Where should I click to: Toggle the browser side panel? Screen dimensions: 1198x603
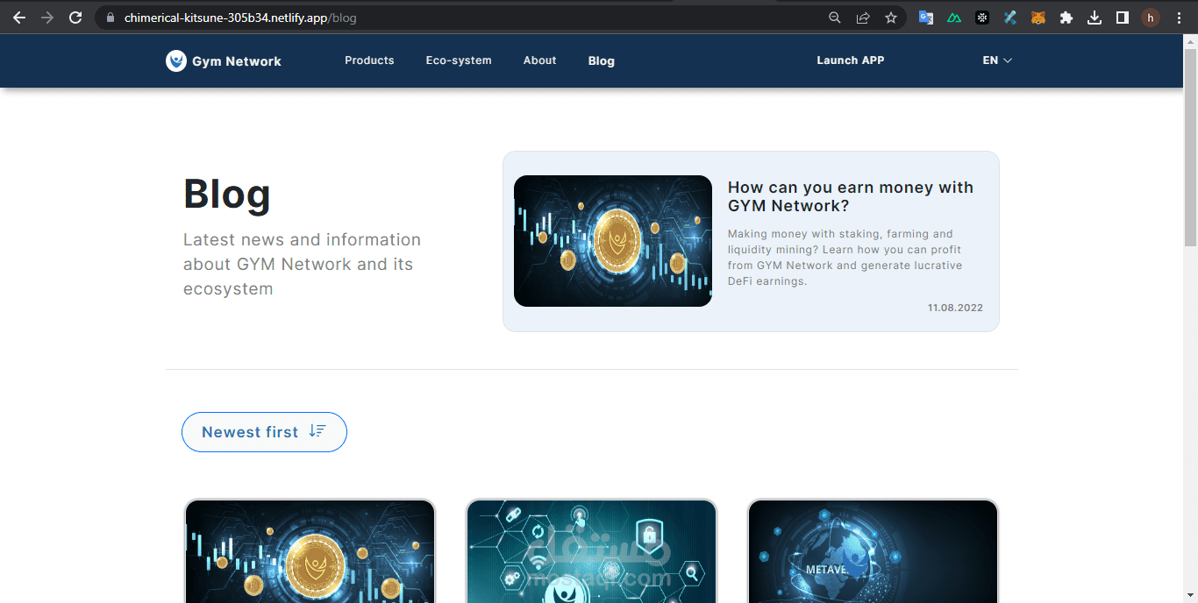(x=1123, y=18)
